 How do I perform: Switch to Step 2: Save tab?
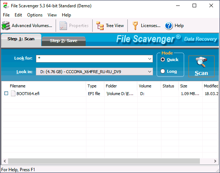point(64,41)
